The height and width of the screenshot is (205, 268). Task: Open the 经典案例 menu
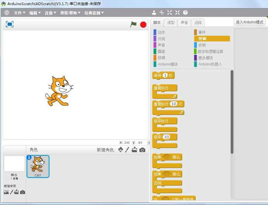pos(94,13)
